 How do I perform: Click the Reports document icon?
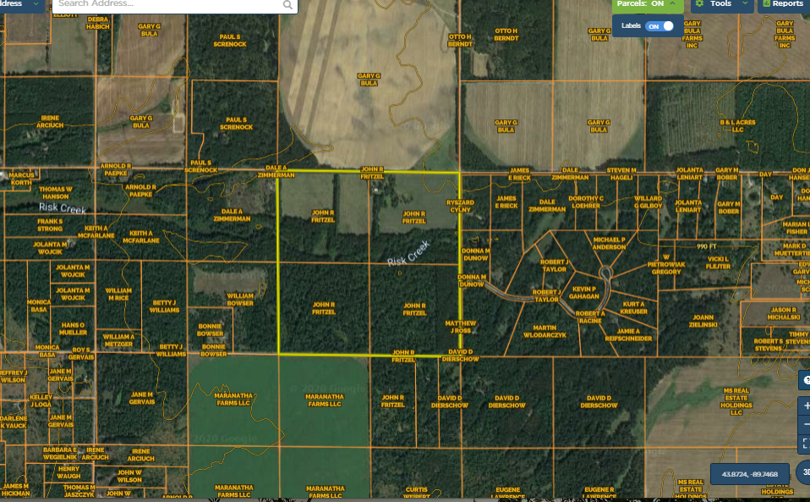tap(766, 4)
